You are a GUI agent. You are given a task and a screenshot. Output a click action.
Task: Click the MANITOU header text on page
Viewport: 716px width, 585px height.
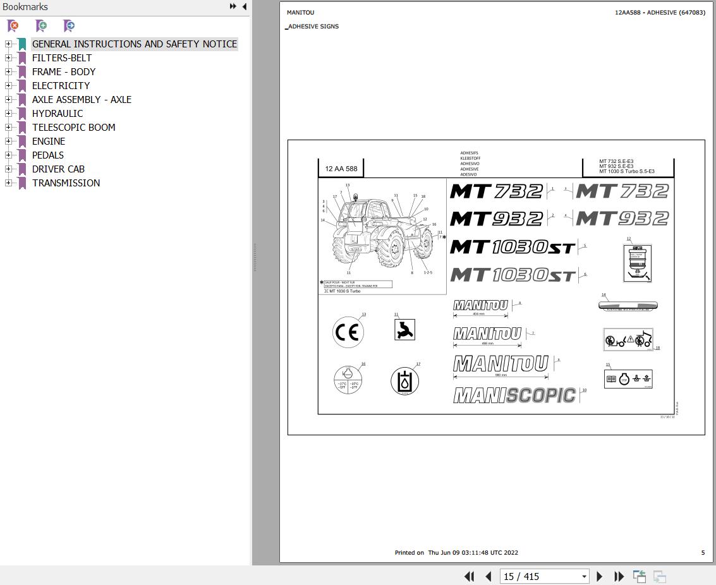coord(300,13)
